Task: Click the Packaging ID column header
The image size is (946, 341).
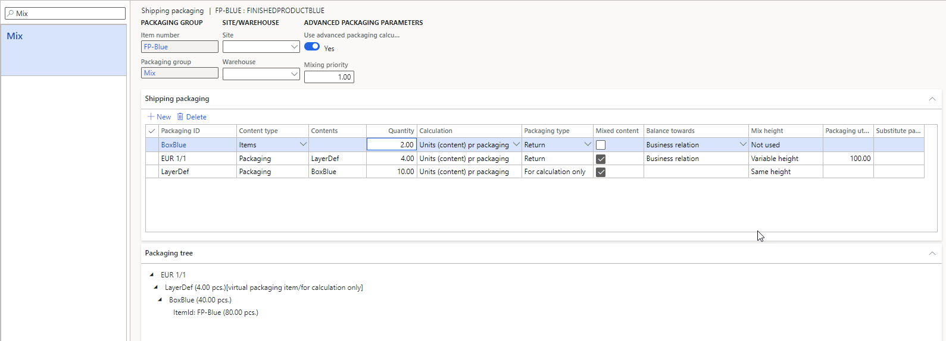Action: pos(197,131)
